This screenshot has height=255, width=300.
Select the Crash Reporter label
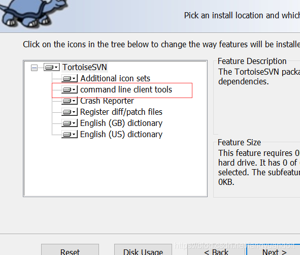pyautogui.click(x=107, y=101)
